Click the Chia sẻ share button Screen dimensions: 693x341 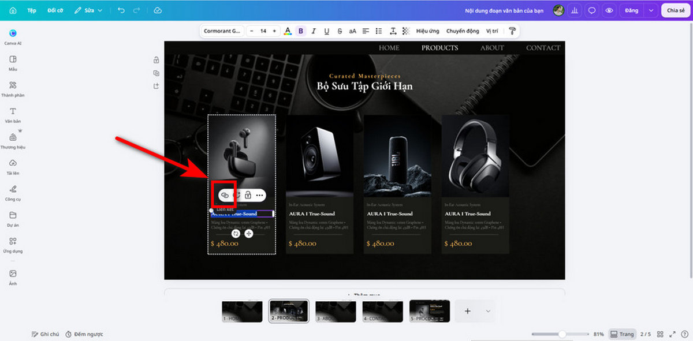(x=675, y=10)
